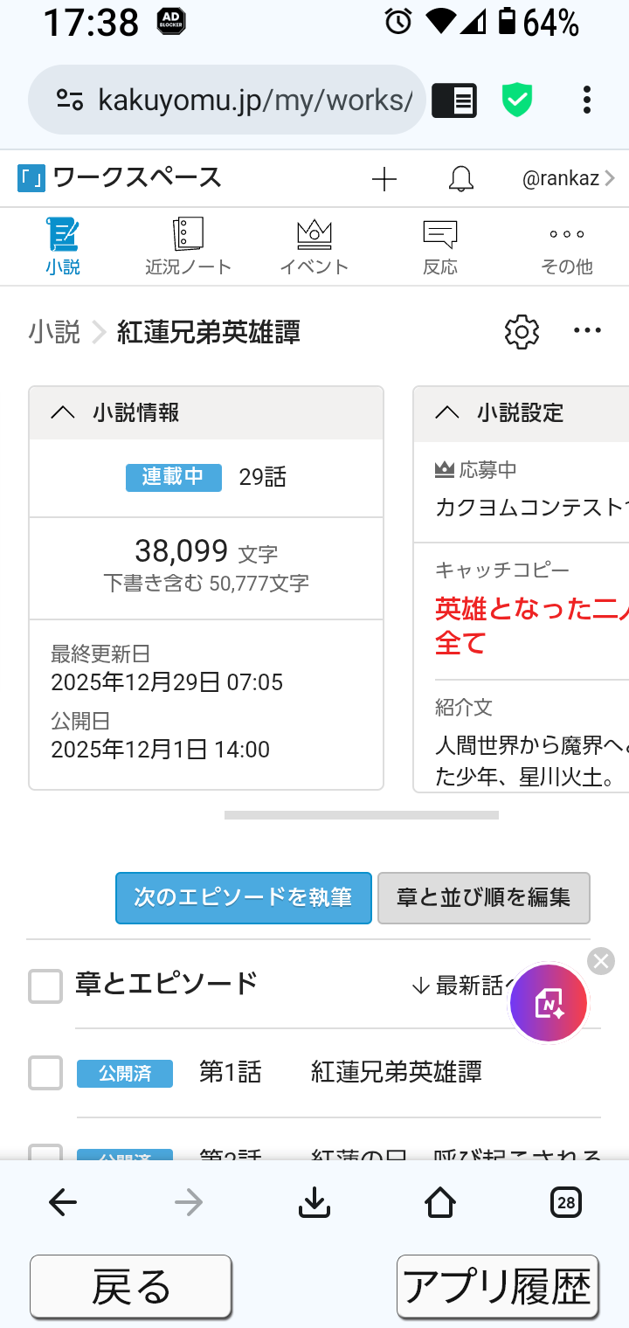Switch to the 反応 tab

click(440, 247)
